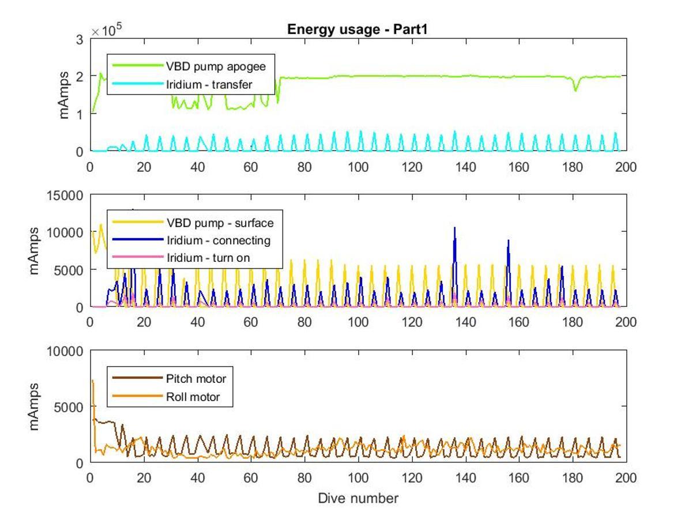
Task: Click the pink Iridium turn on legend line
Action: tap(137, 258)
